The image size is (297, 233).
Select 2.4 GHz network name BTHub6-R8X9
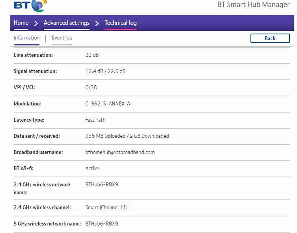101,184
